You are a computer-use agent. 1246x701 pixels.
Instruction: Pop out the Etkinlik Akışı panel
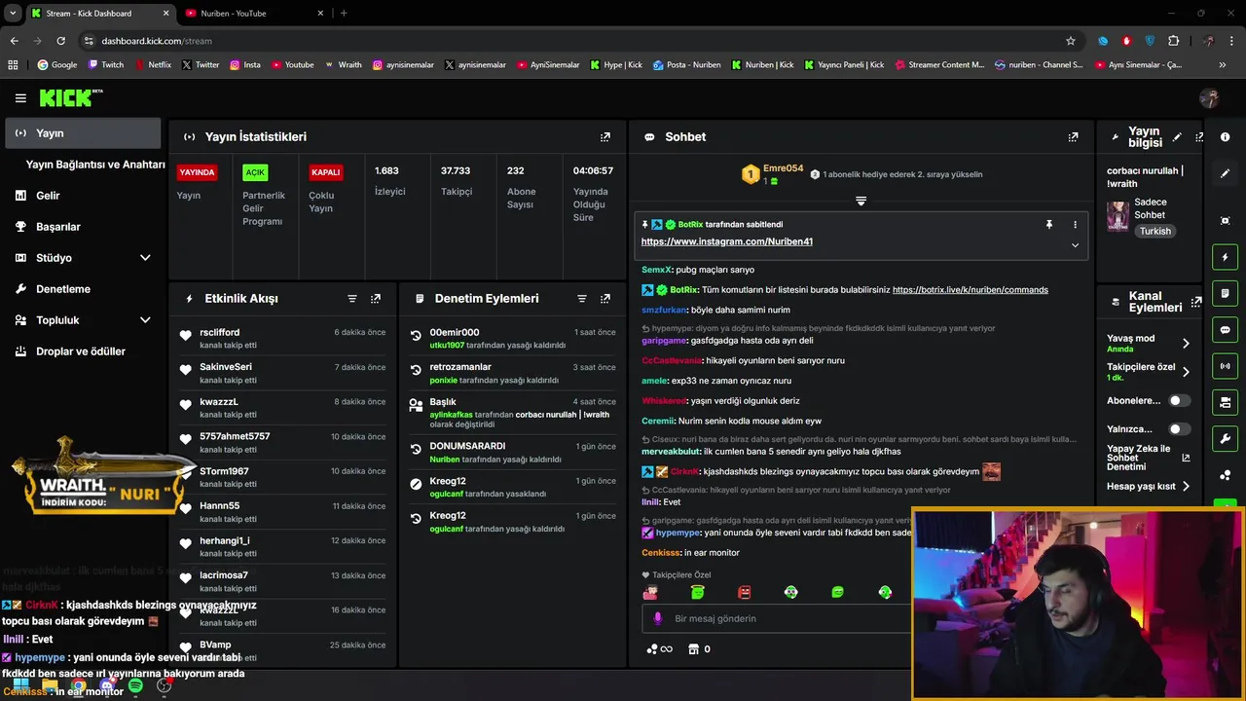pos(376,299)
